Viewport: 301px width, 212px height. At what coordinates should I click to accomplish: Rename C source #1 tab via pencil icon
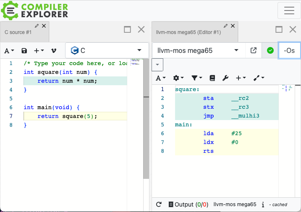coord(37,26)
